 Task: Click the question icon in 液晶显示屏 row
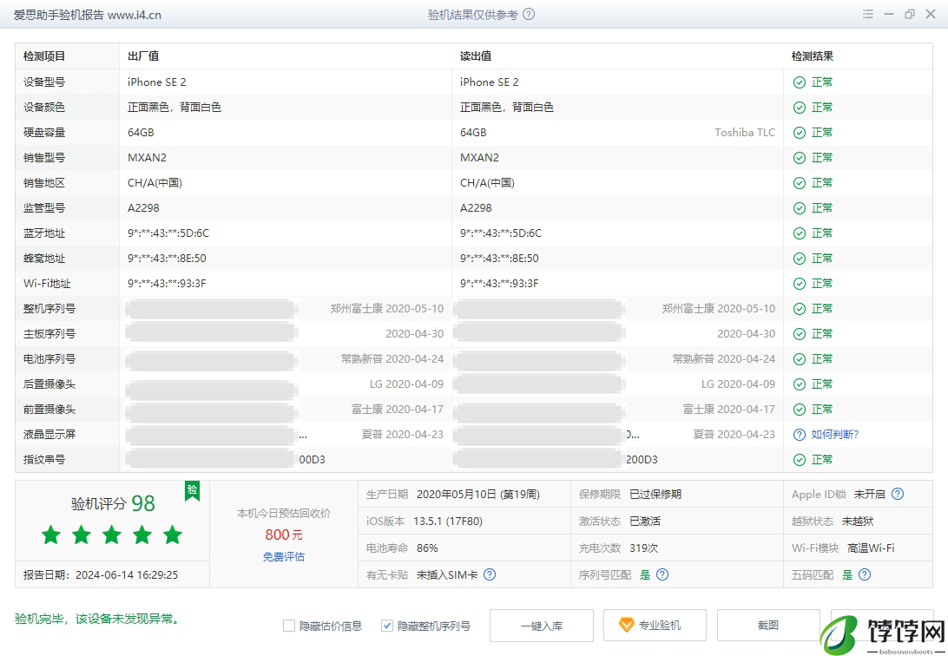point(800,435)
